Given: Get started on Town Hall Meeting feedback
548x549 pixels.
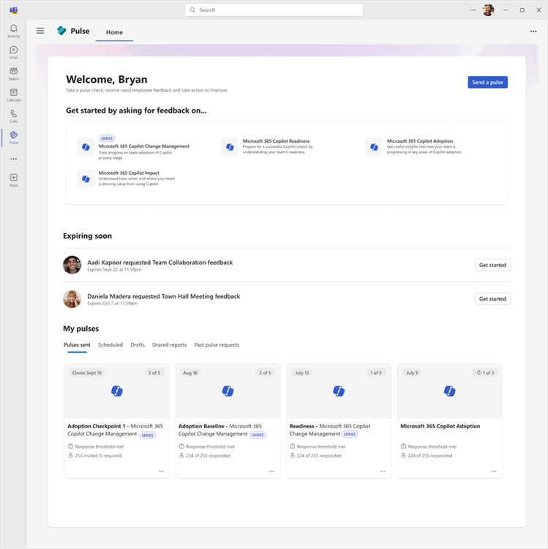Looking at the screenshot, I should click(492, 299).
